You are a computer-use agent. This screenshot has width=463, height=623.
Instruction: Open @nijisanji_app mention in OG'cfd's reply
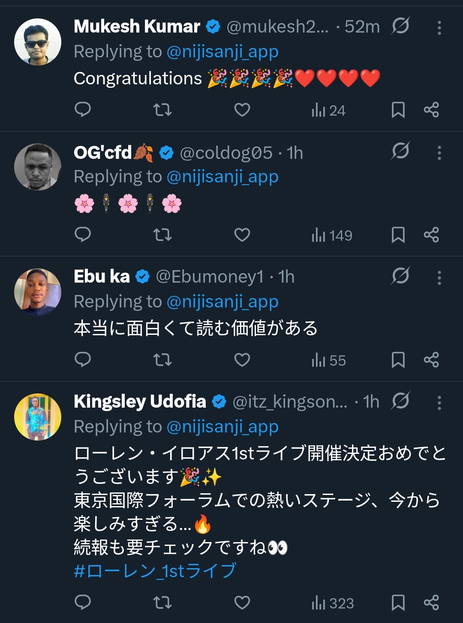tap(222, 176)
